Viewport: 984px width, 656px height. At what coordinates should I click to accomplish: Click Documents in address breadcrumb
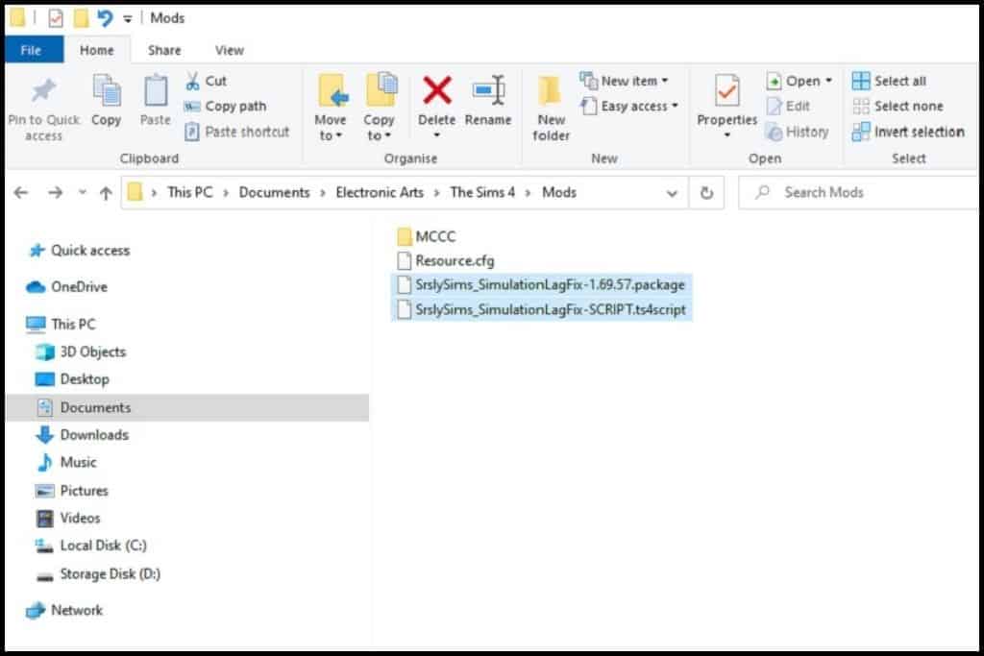[x=274, y=192]
